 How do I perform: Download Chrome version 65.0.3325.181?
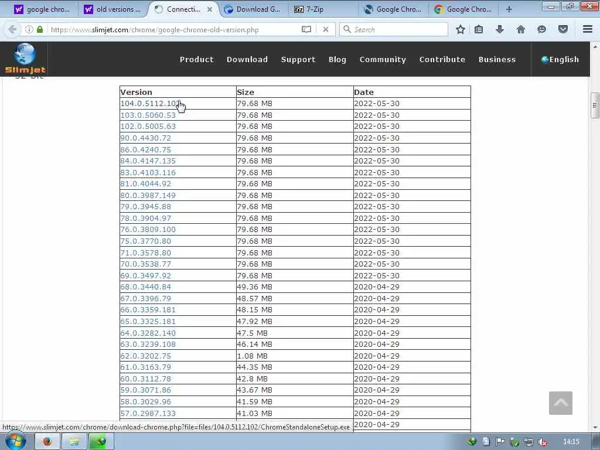(148, 322)
